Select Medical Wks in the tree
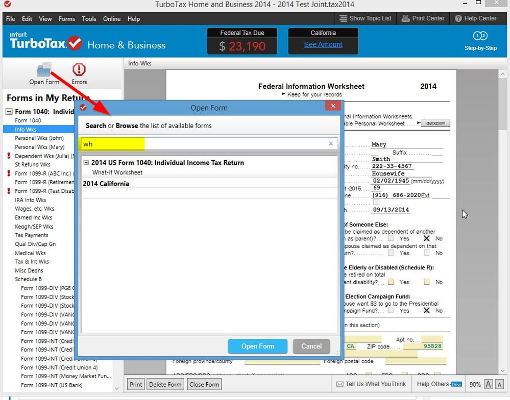The image size is (510, 400). (30, 253)
